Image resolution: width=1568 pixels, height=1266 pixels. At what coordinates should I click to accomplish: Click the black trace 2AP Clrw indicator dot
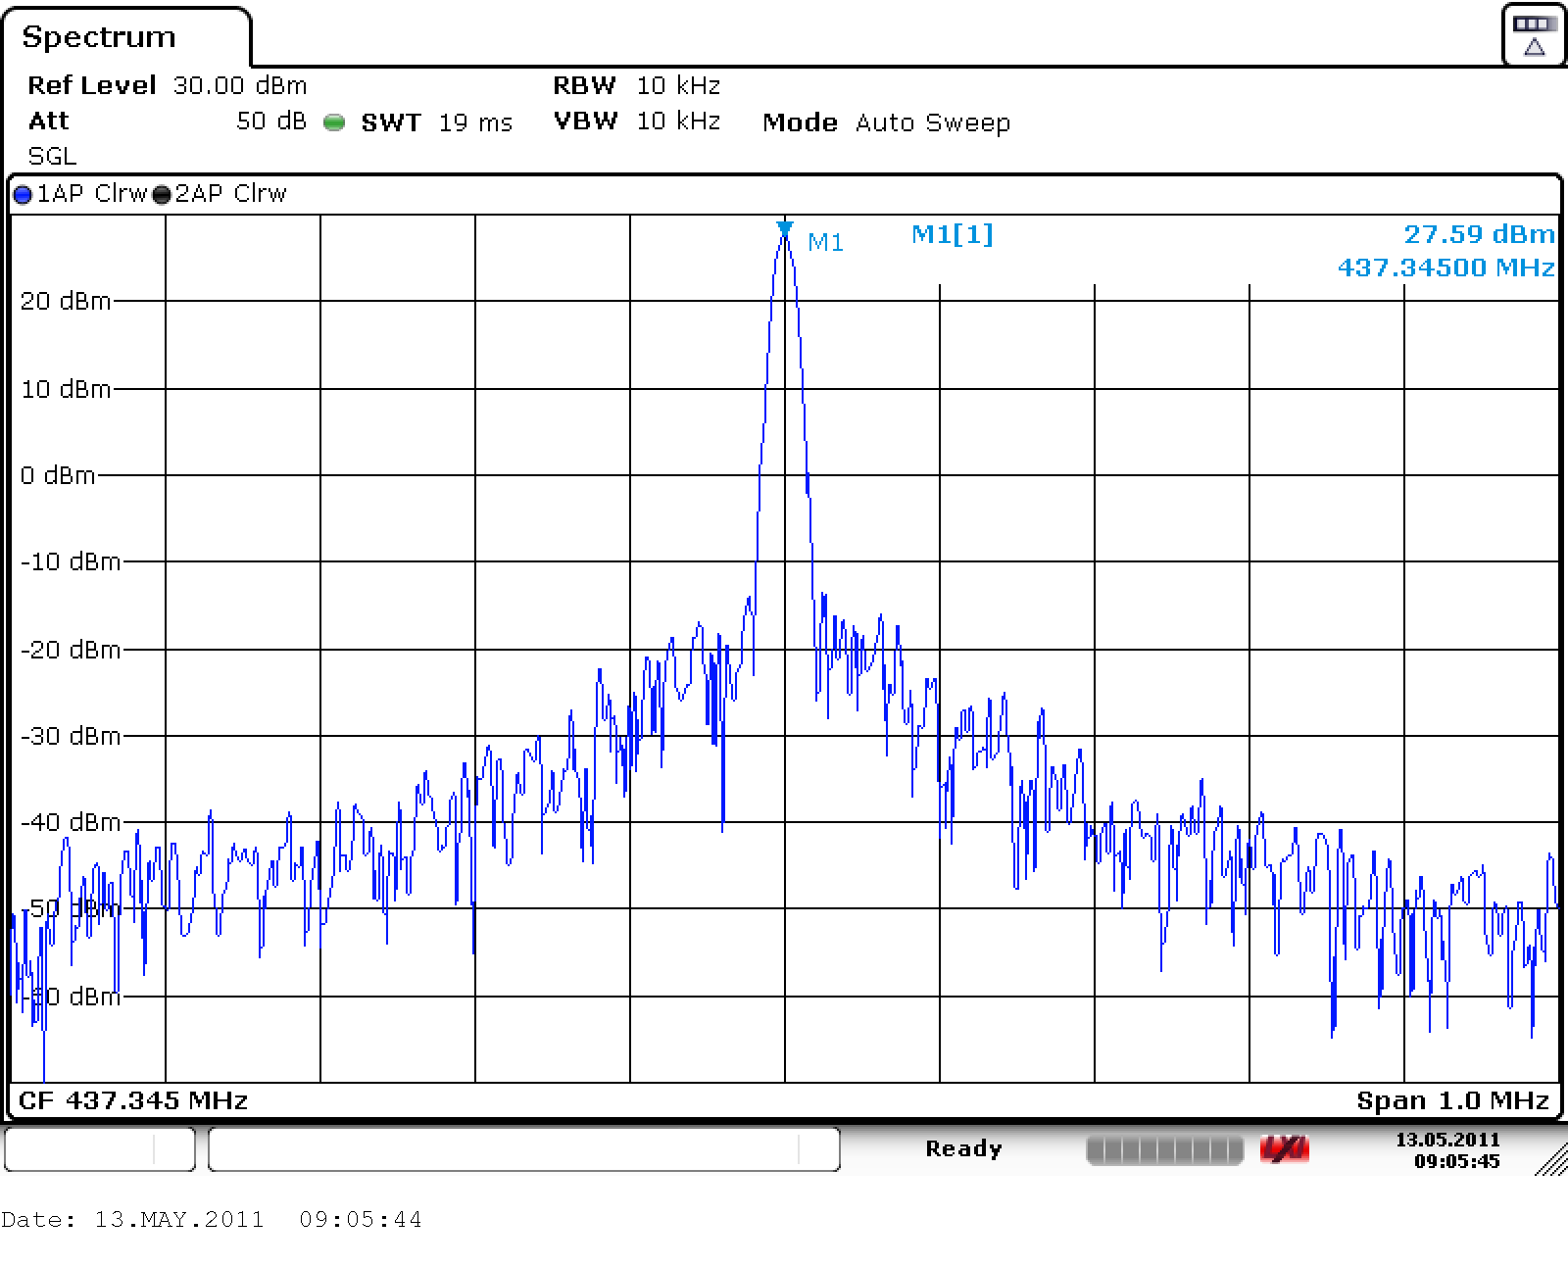tap(162, 194)
